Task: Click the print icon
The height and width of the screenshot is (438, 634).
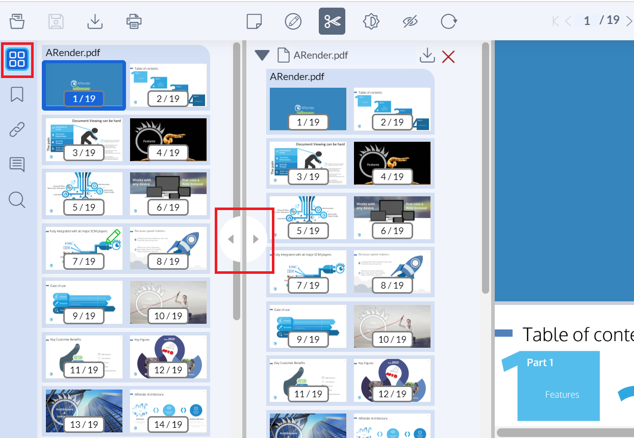Action: pyautogui.click(x=134, y=21)
